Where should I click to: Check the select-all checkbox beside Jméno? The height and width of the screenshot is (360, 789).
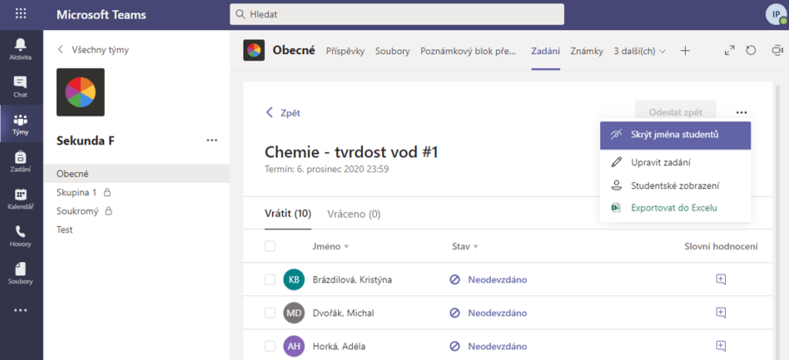pos(270,247)
